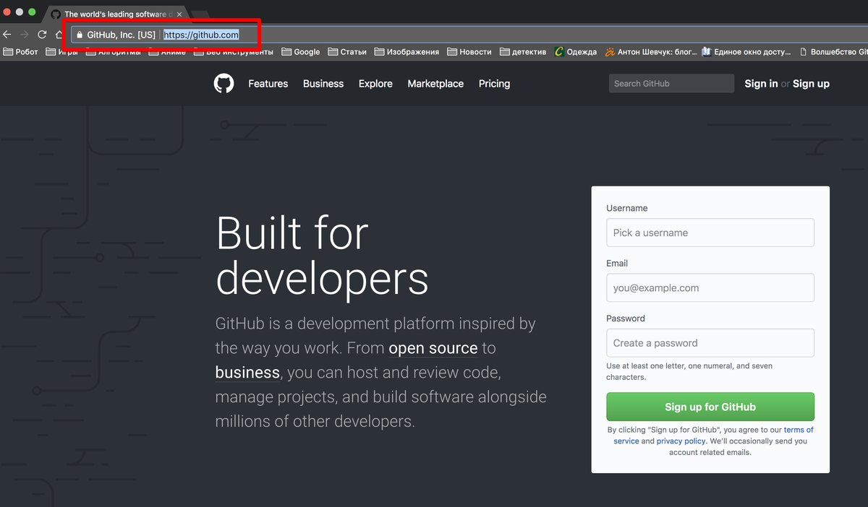Click the padlock secure-site icon
Screen dimensions: 868x507
click(80, 35)
